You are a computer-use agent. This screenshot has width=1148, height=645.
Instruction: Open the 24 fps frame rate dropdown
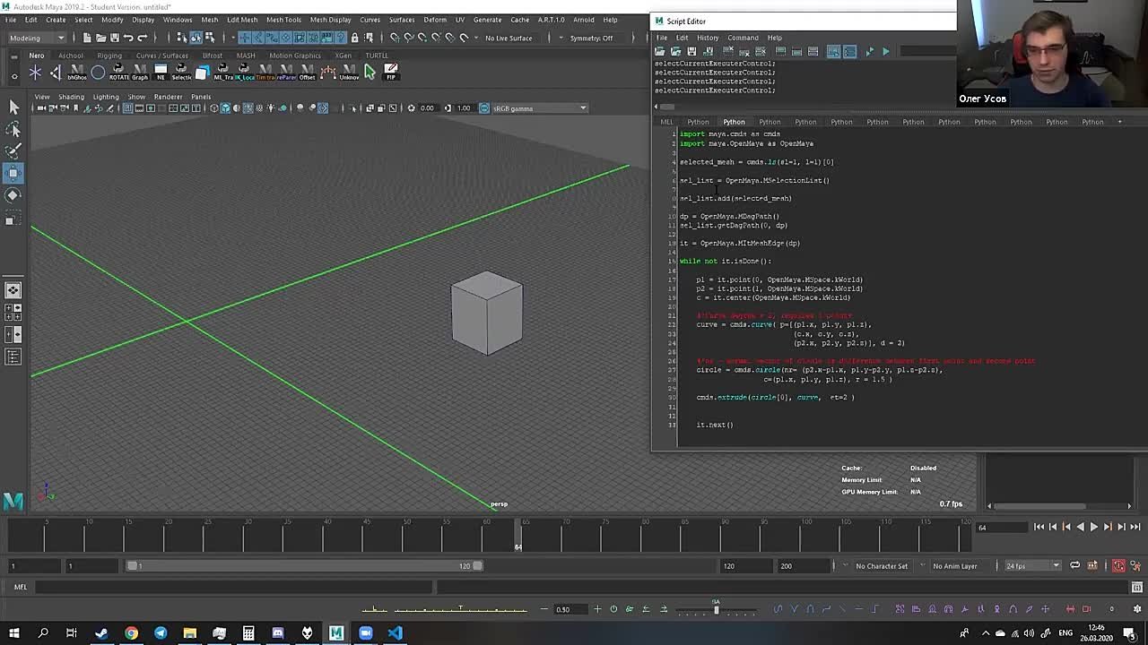pyautogui.click(x=1031, y=565)
